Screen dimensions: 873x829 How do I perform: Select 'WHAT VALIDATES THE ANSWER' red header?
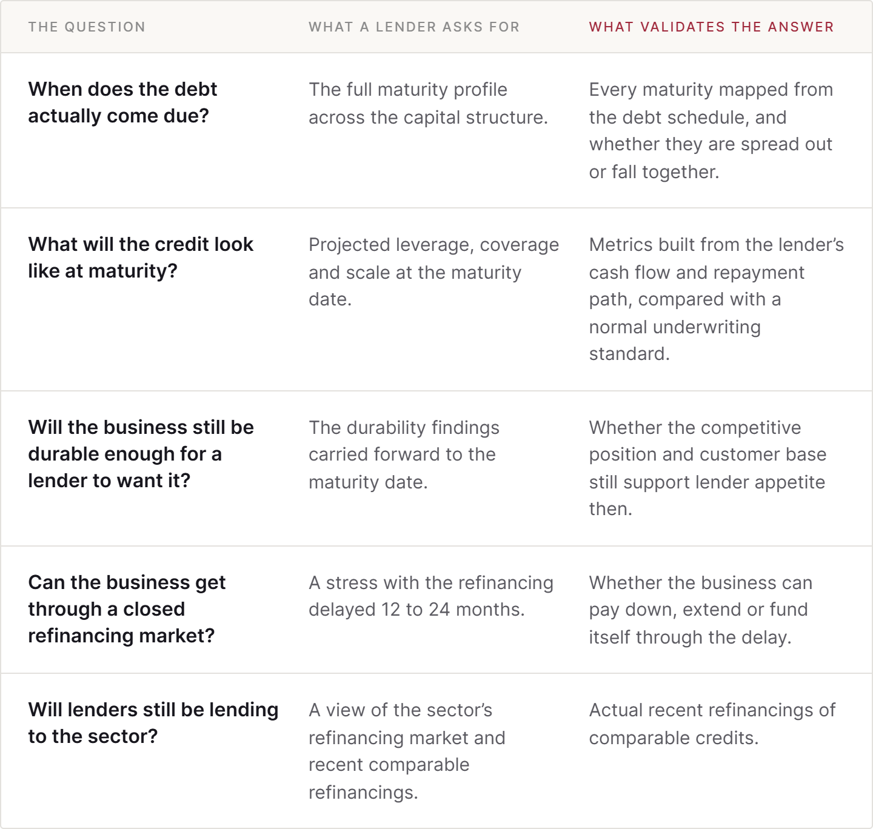(x=712, y=27)
